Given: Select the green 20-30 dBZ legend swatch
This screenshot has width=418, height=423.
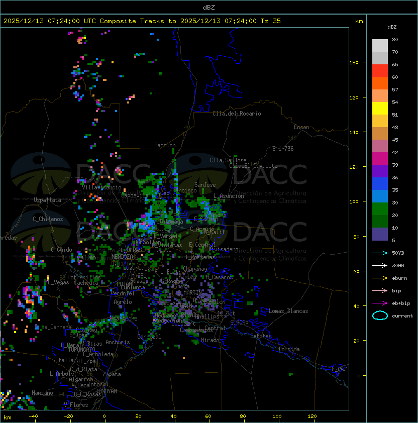Looking at the screenshot, I should (x=380, y=209).
